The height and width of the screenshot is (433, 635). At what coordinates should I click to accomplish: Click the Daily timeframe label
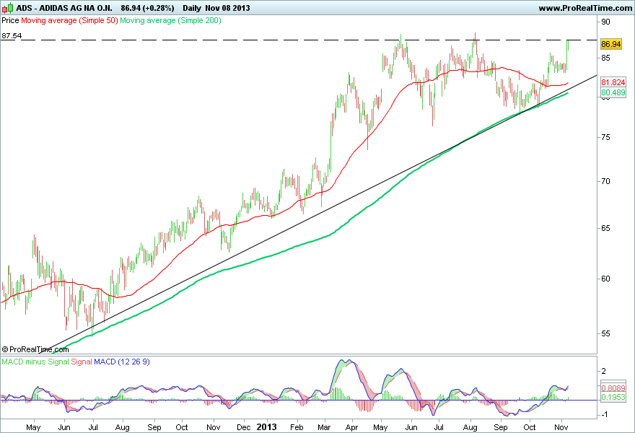[192, 8]
